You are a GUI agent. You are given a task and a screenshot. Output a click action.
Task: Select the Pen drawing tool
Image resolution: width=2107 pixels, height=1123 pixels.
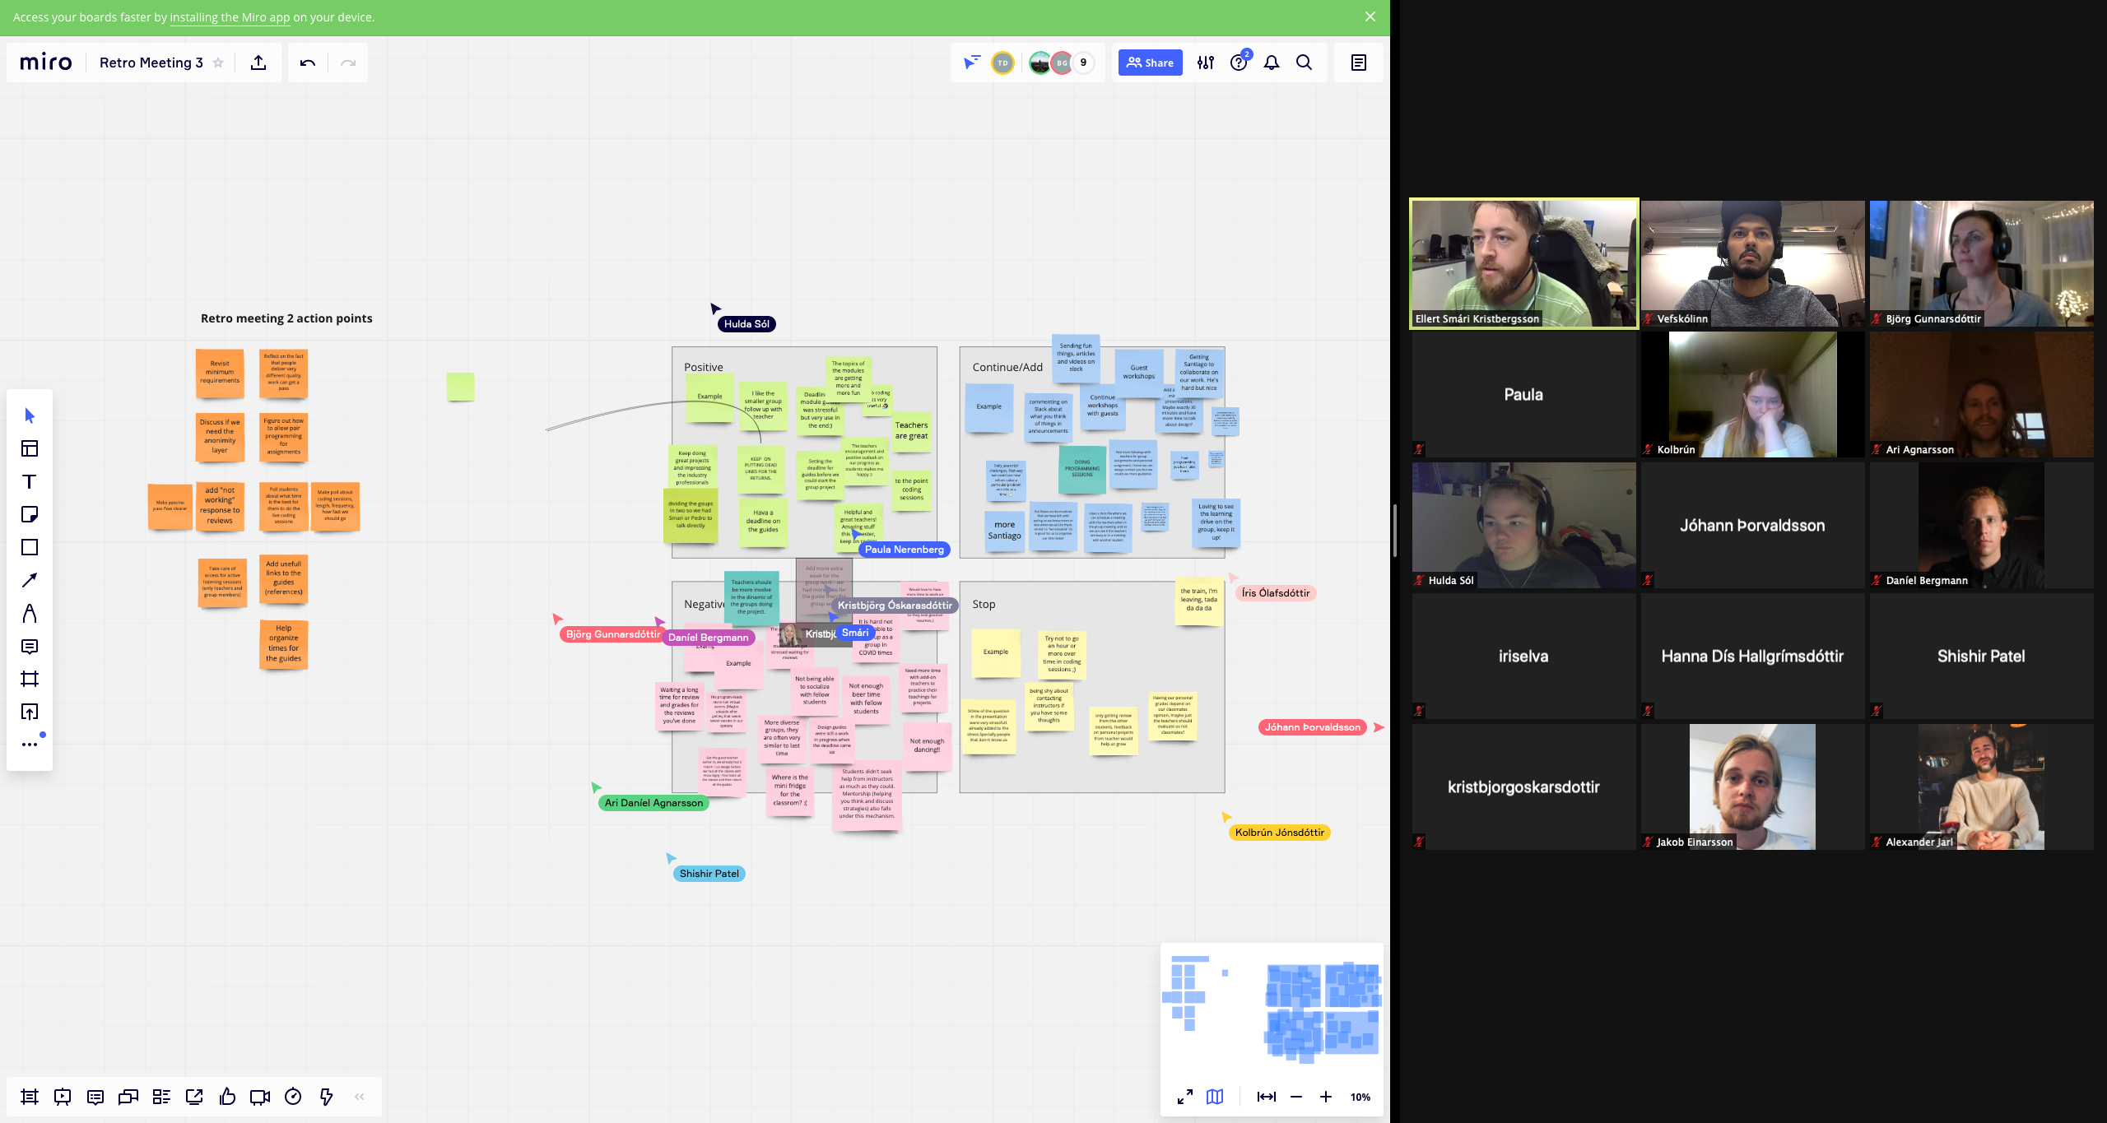click(x=30, y=613)
